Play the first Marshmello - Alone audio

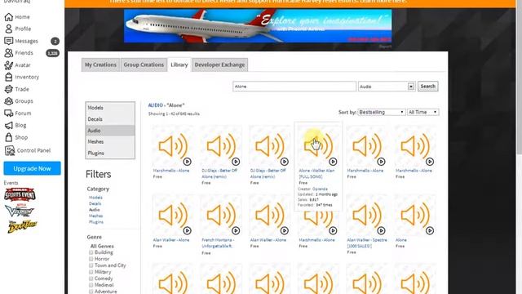187,162
